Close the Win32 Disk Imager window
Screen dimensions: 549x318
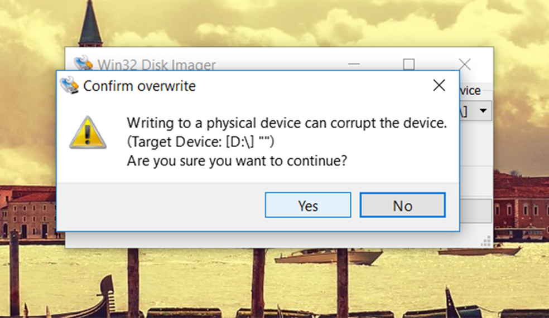click(464, 65)
